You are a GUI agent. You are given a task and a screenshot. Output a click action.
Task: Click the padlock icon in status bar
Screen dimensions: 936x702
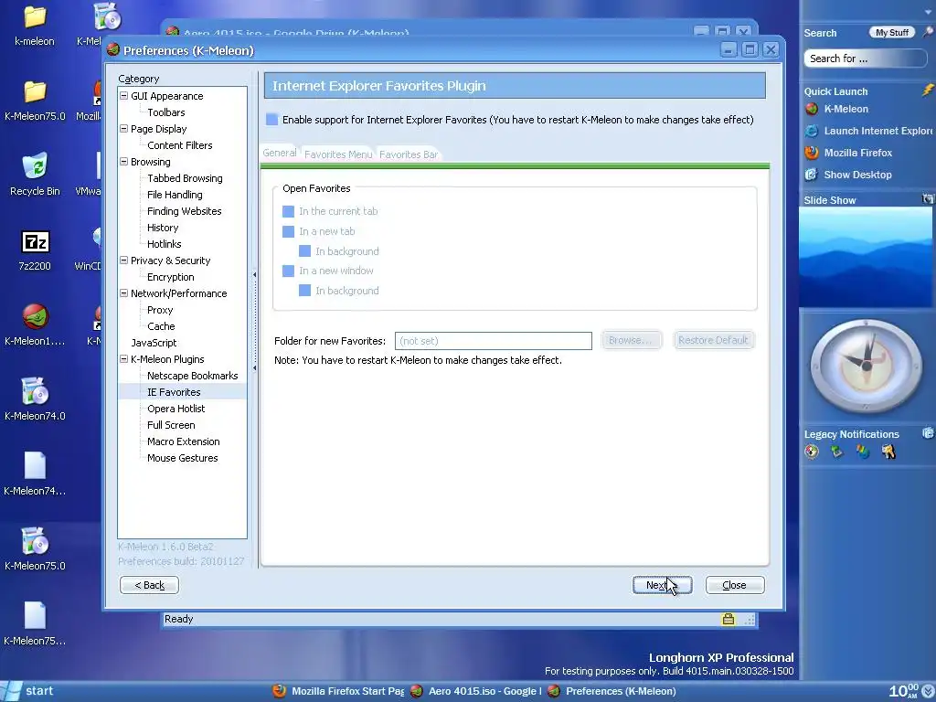(729, 619)
